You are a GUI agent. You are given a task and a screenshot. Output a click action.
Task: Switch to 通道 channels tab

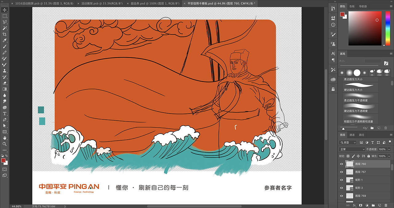[x=352, y=135]
